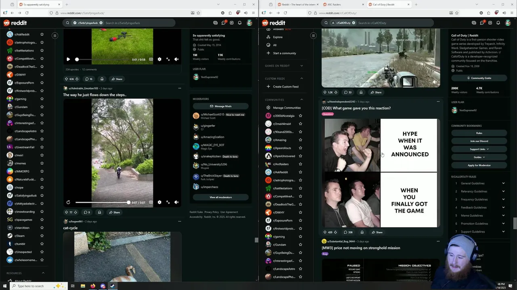Mute the stairs video at 0:07
This screenshot has width=517, height=290.
coord(177,202)
